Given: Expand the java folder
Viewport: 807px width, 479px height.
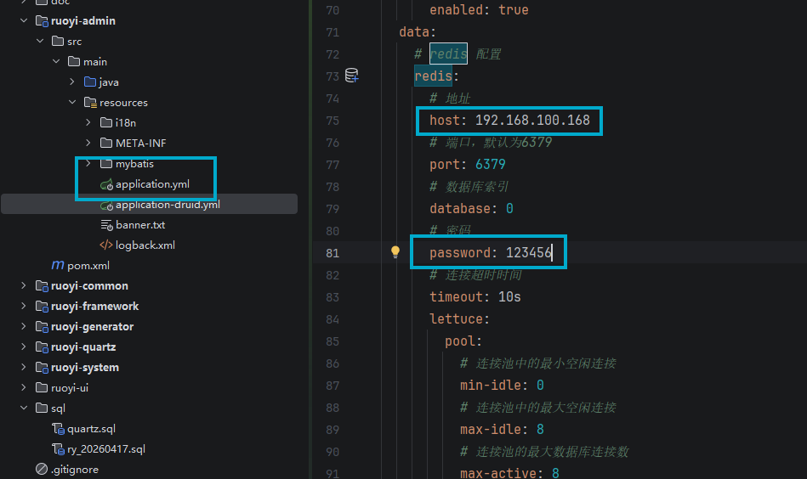Looking at the screenshot, I should tap(72, 82).
